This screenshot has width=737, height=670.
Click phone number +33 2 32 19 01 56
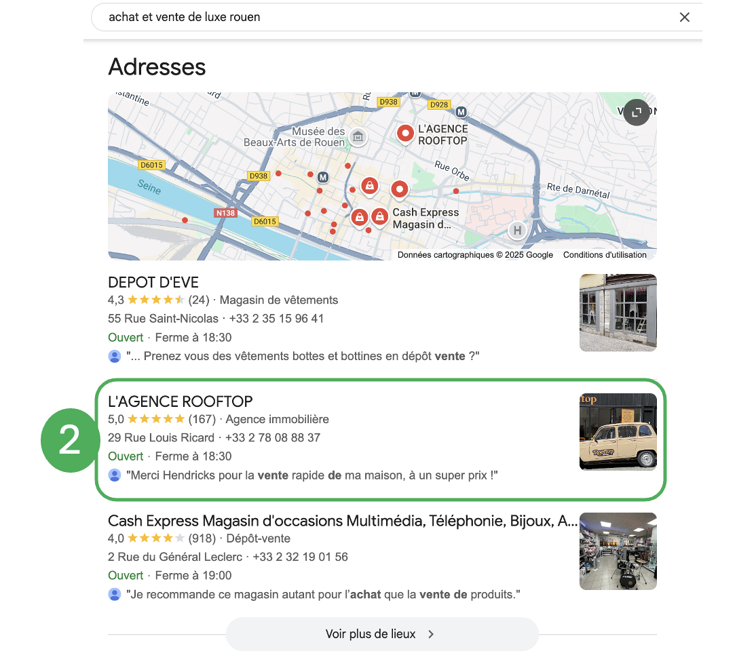pos(301,557)
